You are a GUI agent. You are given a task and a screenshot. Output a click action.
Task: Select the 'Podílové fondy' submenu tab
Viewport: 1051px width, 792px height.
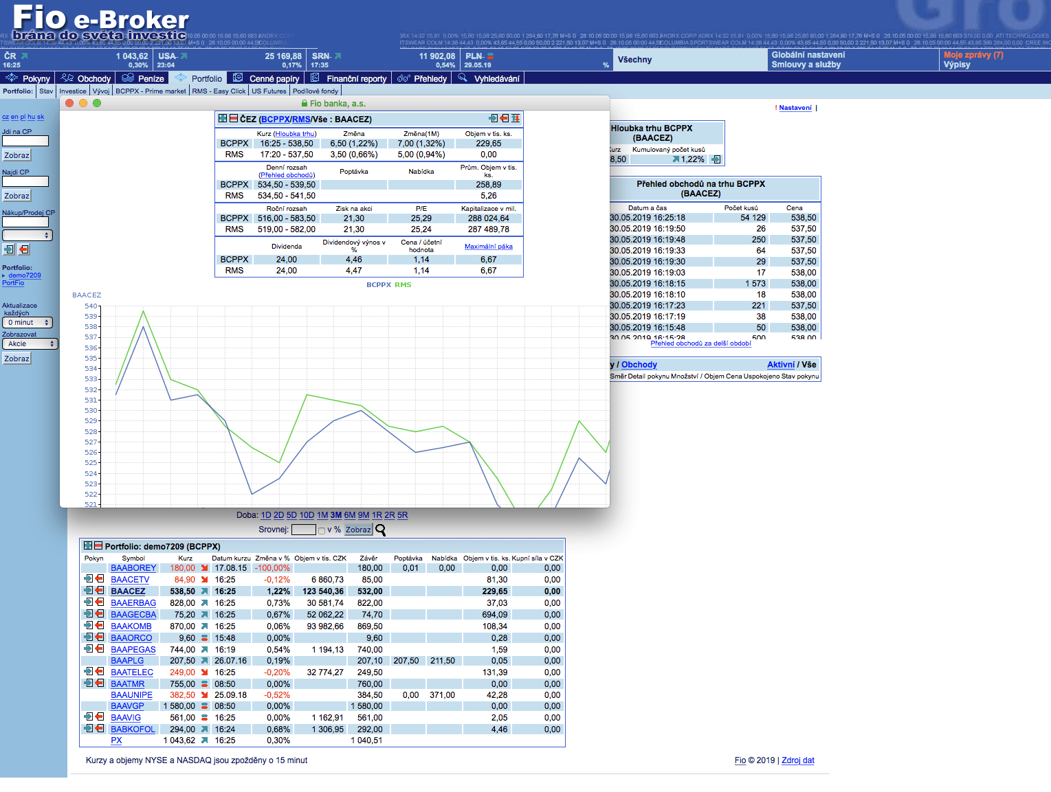point(316,91)
